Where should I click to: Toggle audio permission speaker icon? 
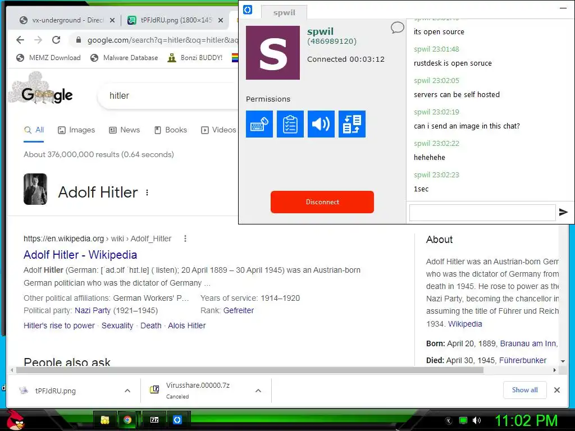point(321,124)
